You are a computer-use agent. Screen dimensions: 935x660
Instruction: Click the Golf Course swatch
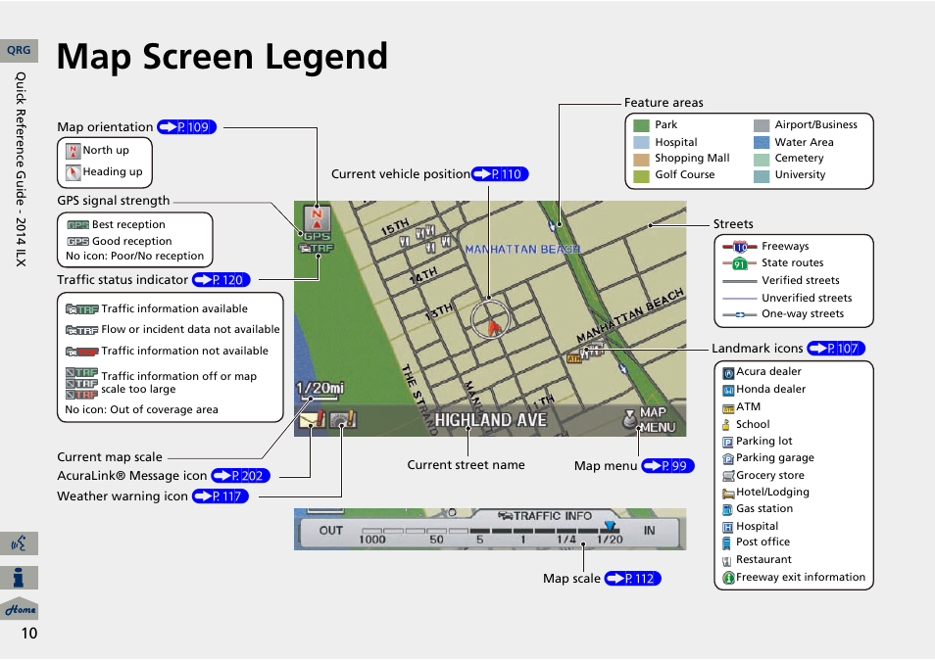(641, 176)
